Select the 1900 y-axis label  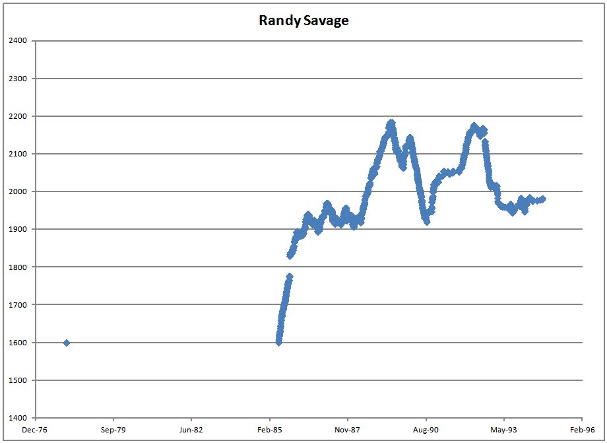[x=18, y=229]
